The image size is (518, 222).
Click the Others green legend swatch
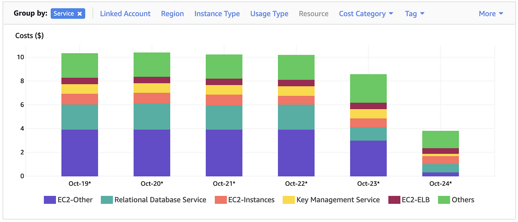(x=444, y=200)
